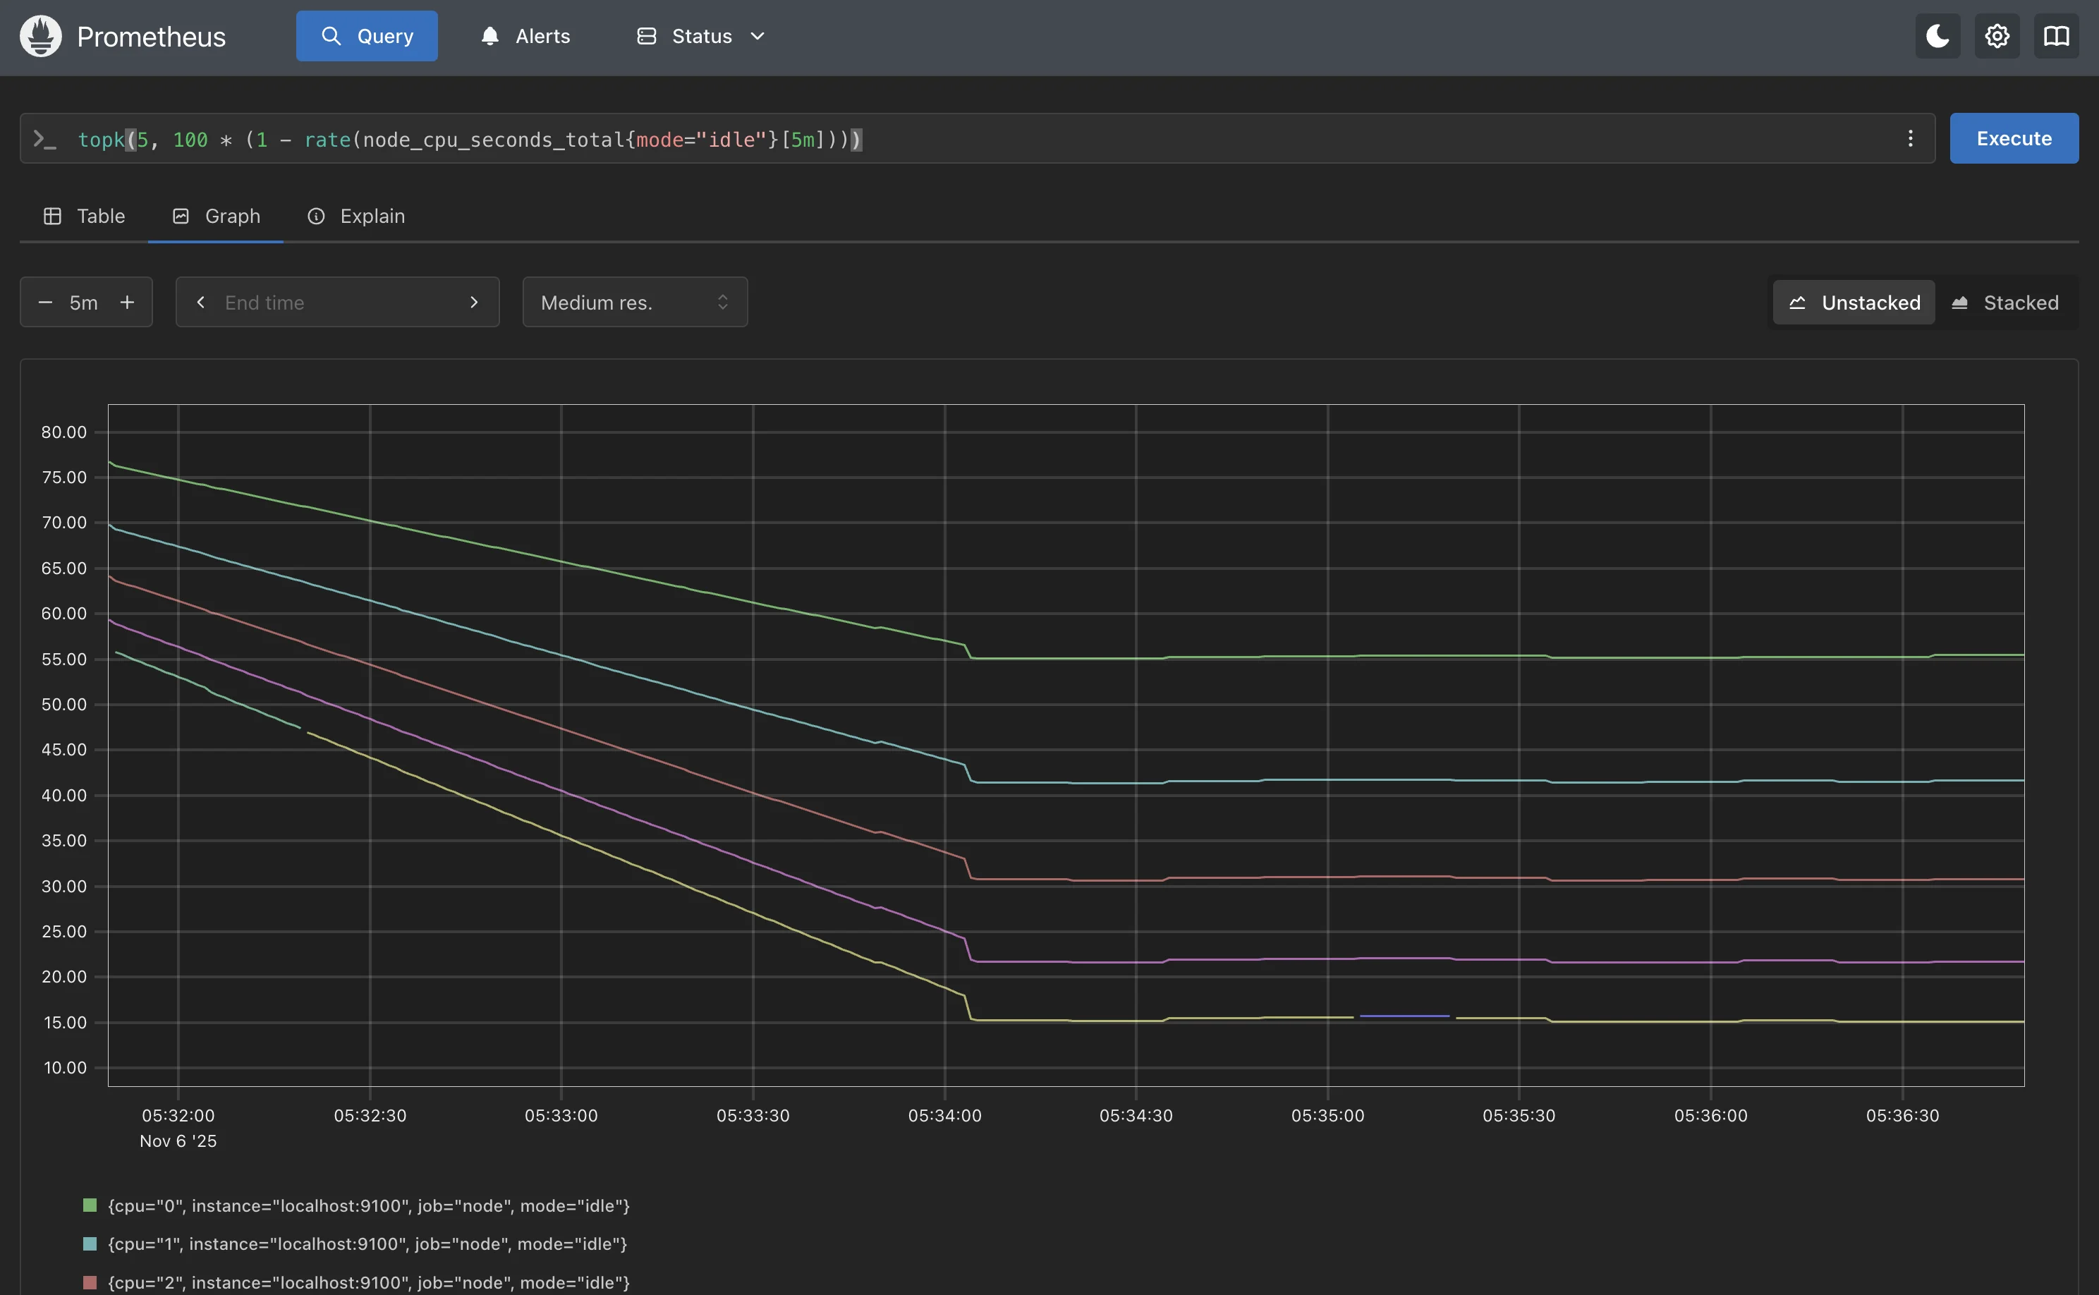
Task: Click the magnifier icon on Query button
Action: click(329, 36)
